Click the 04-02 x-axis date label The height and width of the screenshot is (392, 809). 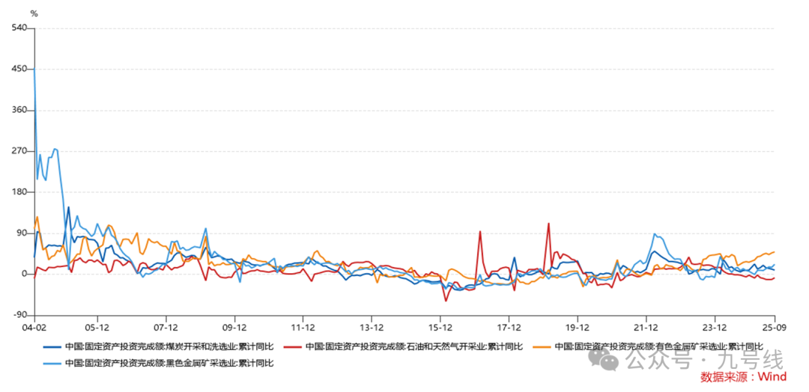[34, 327]
